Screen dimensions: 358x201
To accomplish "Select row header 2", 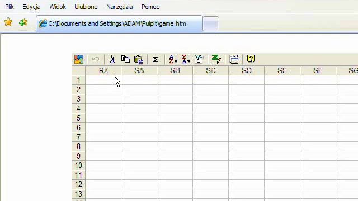I will point(78,89).
